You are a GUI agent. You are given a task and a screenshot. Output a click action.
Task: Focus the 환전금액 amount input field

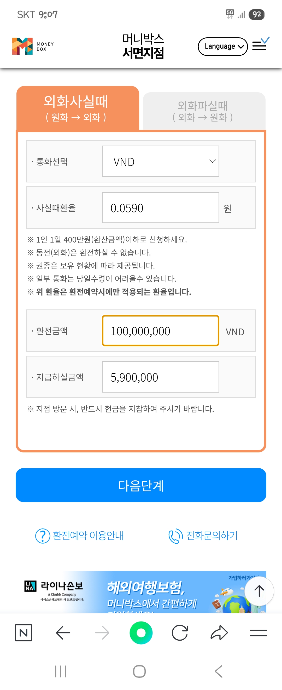(x=160, y=331)
